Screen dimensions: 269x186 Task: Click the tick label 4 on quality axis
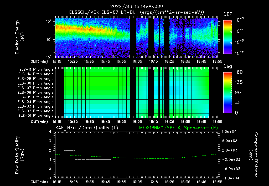[50, 132]
